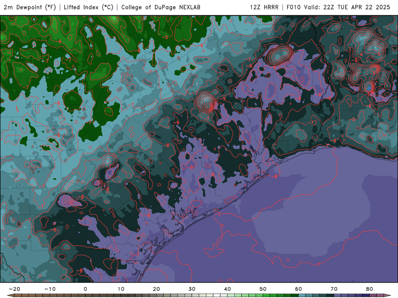Click the 0 label on the color scale
This screenshot has width=398, height=298.
point(85,289)
